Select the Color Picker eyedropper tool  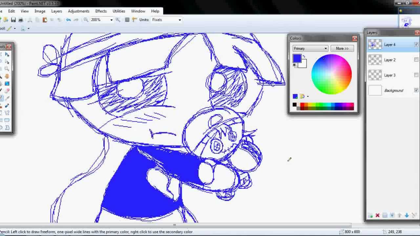click(x=7, y=98)
